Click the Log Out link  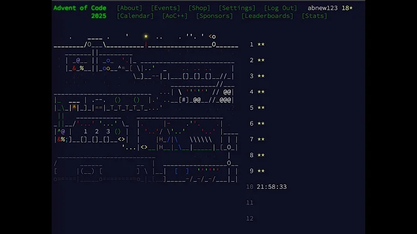tap(280, 8)
